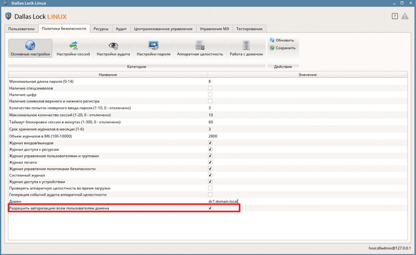Uncheck the Системный журнал checkbox
This screenshot has height=255, width=416.
click(x=210, y=175)
